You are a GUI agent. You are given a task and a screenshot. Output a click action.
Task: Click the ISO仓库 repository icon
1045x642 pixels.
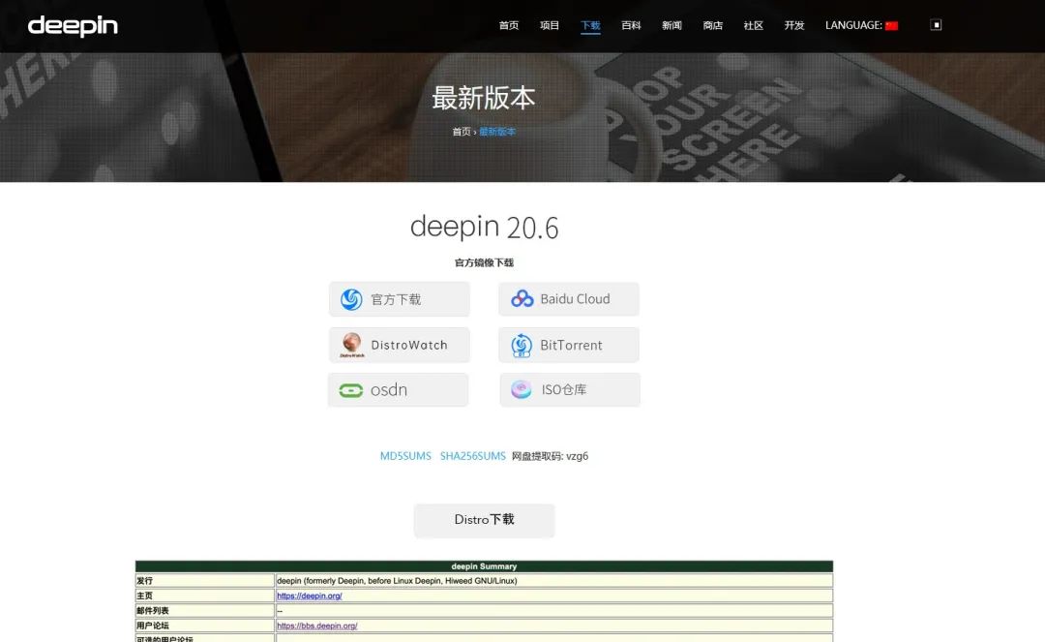(521, 389)
